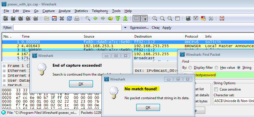Click the display Filter text field
The height and width of the screenshot is (117, 254).
coord(67,28)
